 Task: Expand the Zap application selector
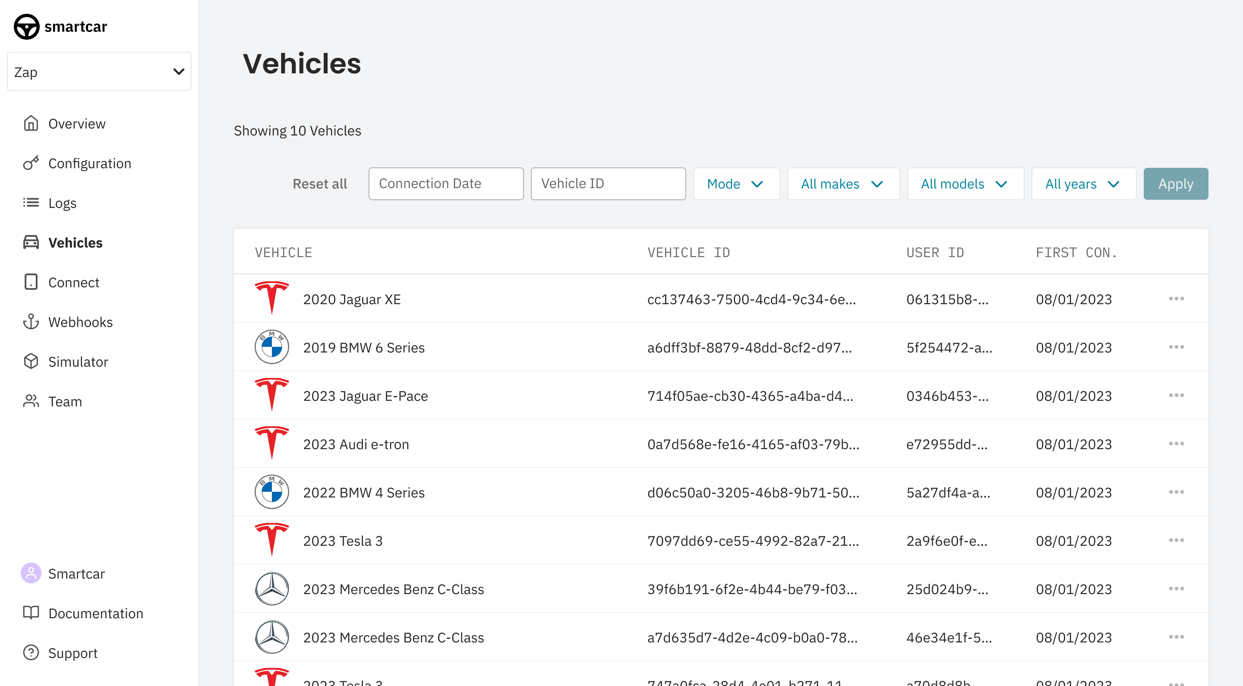click(99, 71)
